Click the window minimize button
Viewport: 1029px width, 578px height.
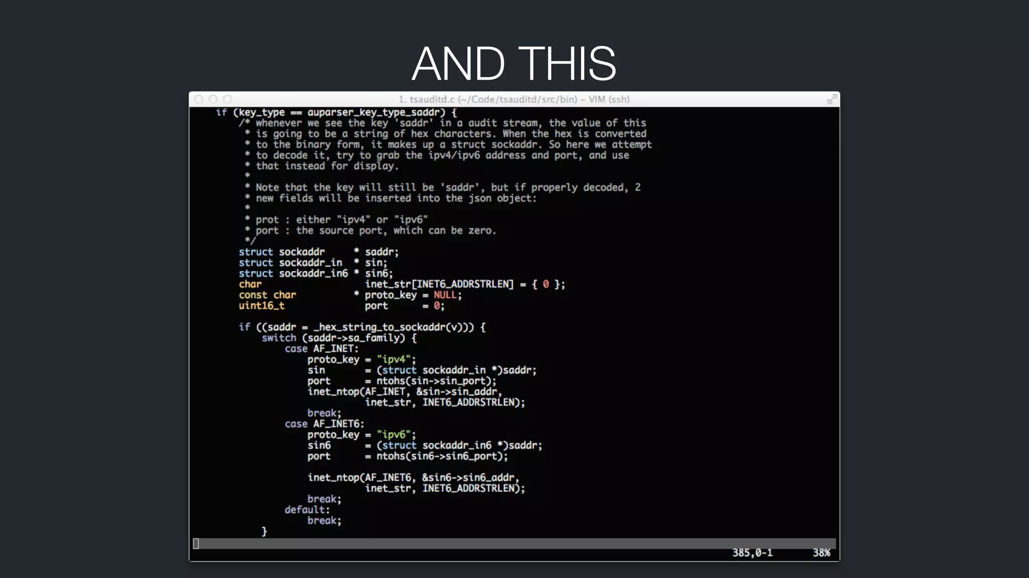point(213,99)
